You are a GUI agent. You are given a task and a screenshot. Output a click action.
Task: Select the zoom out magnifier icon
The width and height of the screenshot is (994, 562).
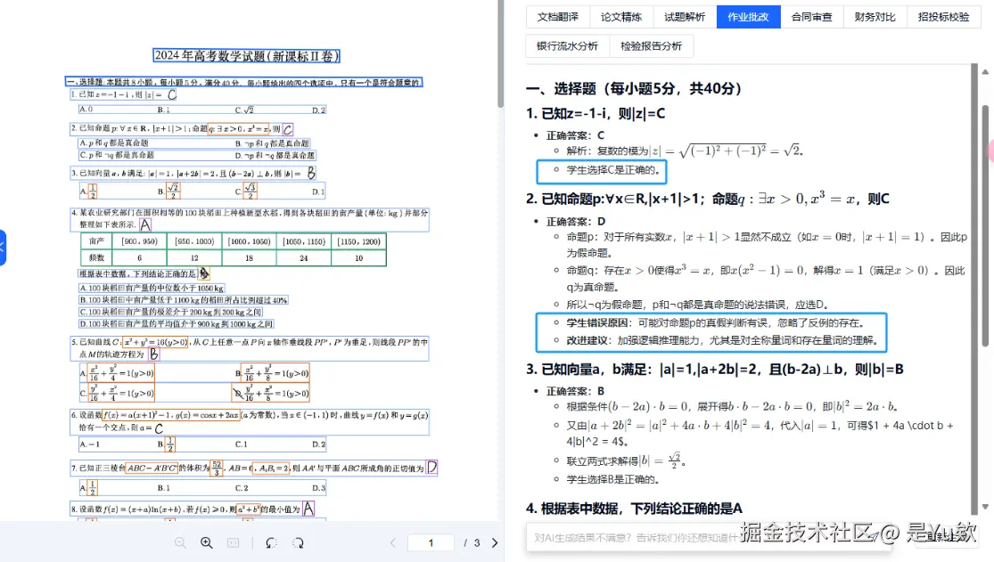179,543
